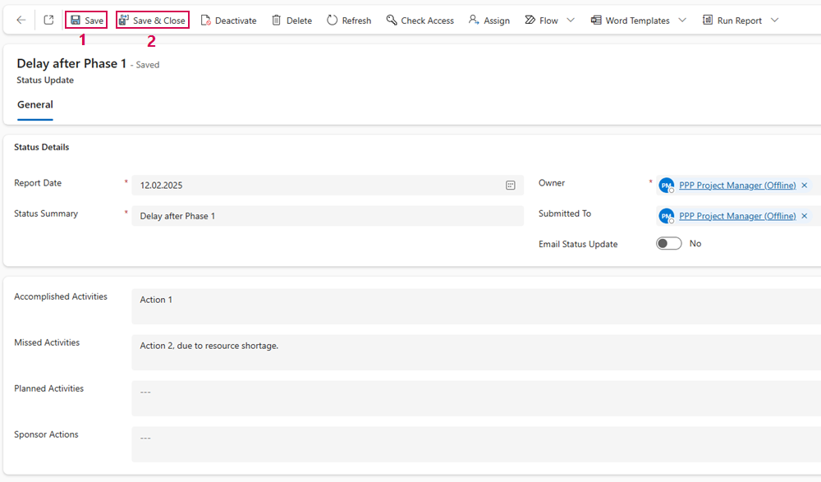This screenshot has height=482, width=821.
Task: Open Submitted To PPP Project Manager link
Action: click(x=736, y=216)
